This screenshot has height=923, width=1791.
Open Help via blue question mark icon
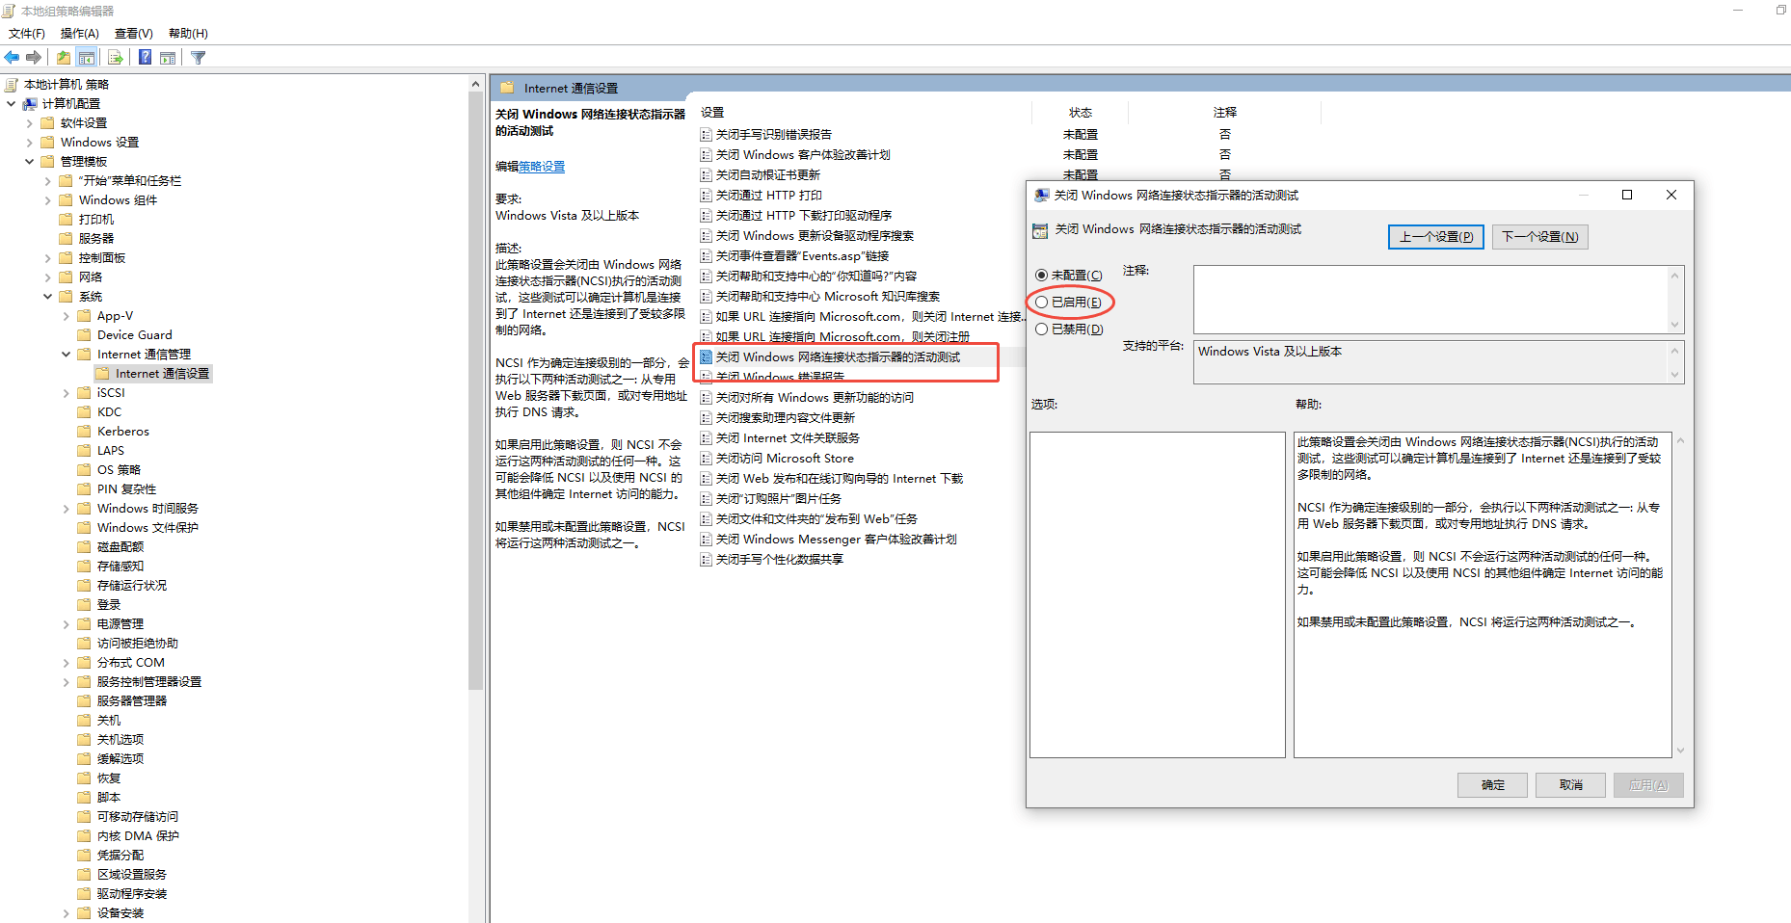tap(145, 57)
